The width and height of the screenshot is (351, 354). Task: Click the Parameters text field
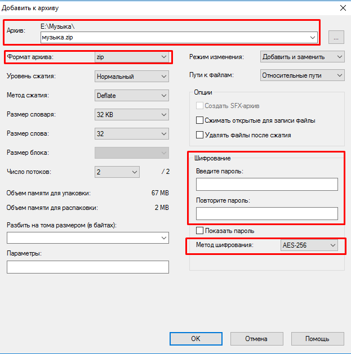pyautogui.click(x=88, y=267)
